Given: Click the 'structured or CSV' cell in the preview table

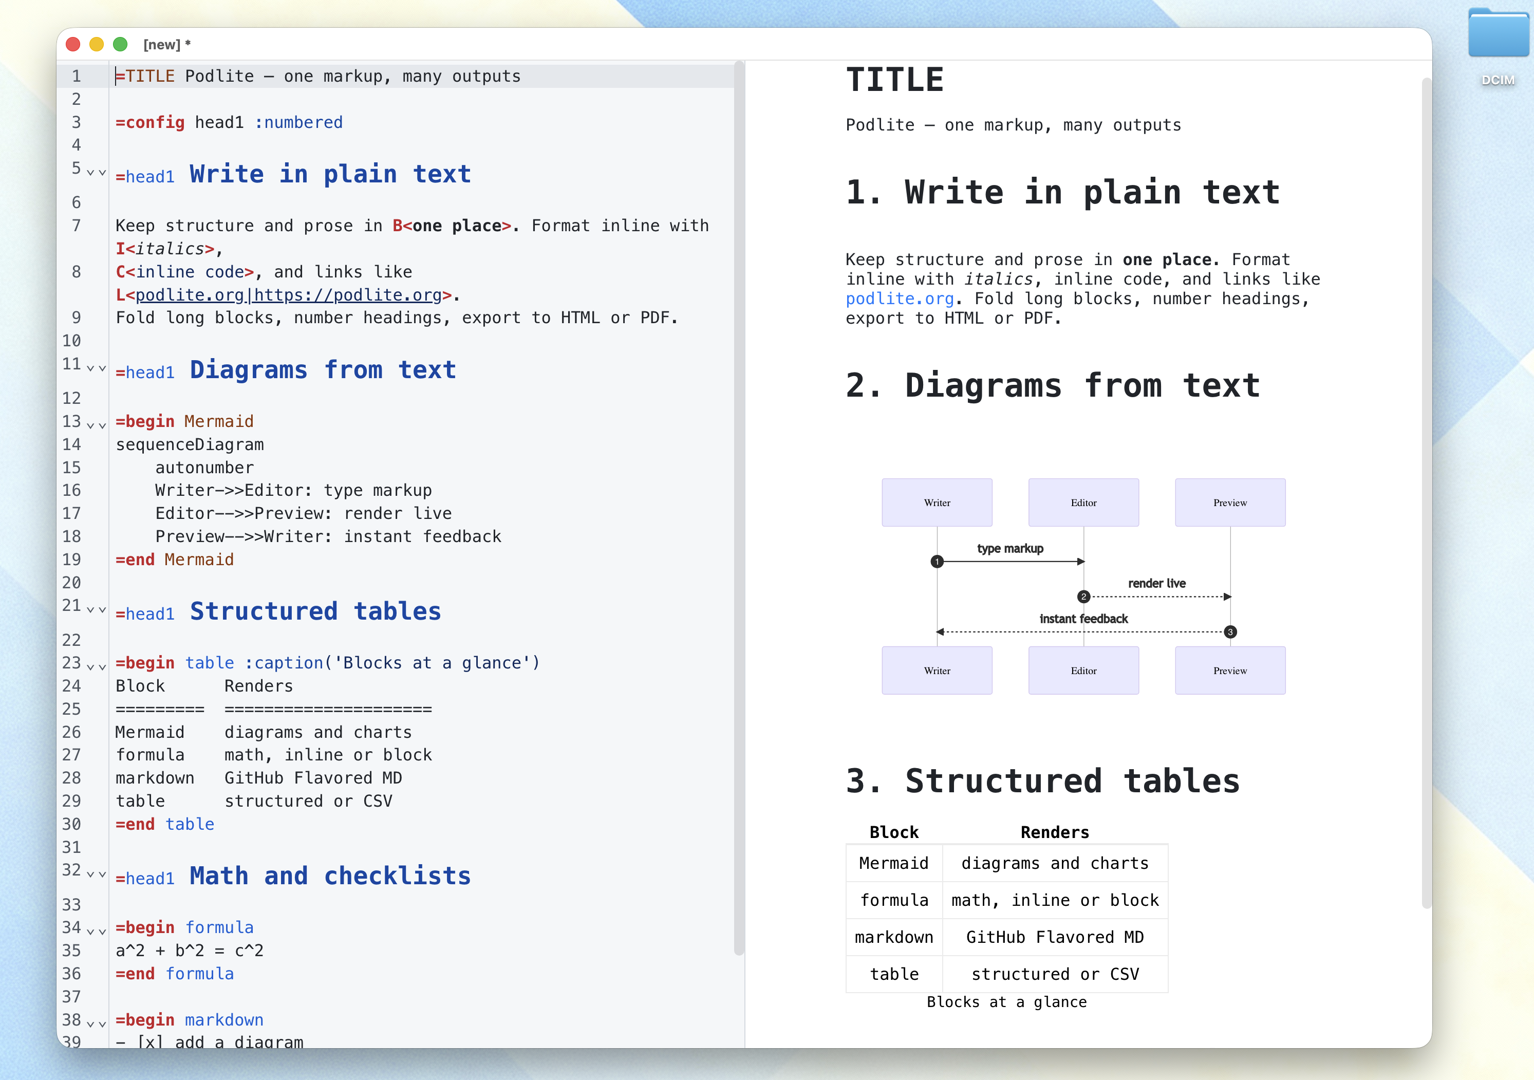Looking at the screenshot, I should pyautogui.click(x=1055, y=974).
